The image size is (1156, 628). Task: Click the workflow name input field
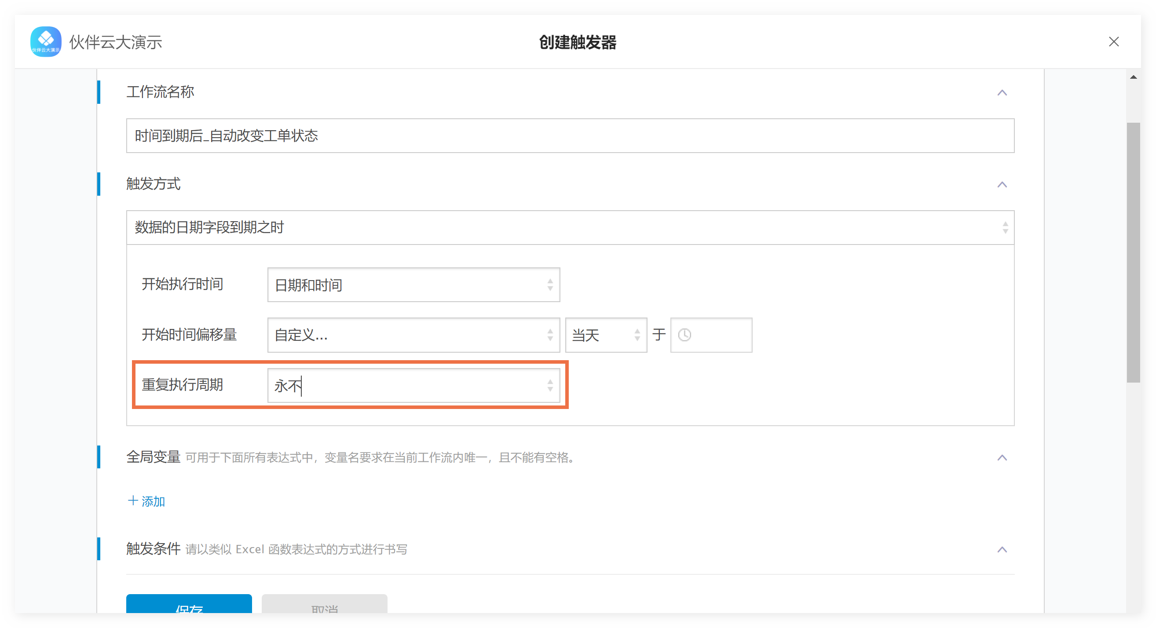tap(570, 135)
